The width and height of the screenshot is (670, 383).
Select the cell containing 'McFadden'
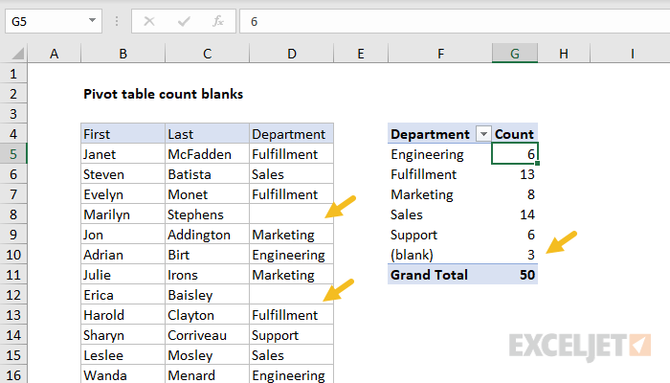[x=207, y=154]
